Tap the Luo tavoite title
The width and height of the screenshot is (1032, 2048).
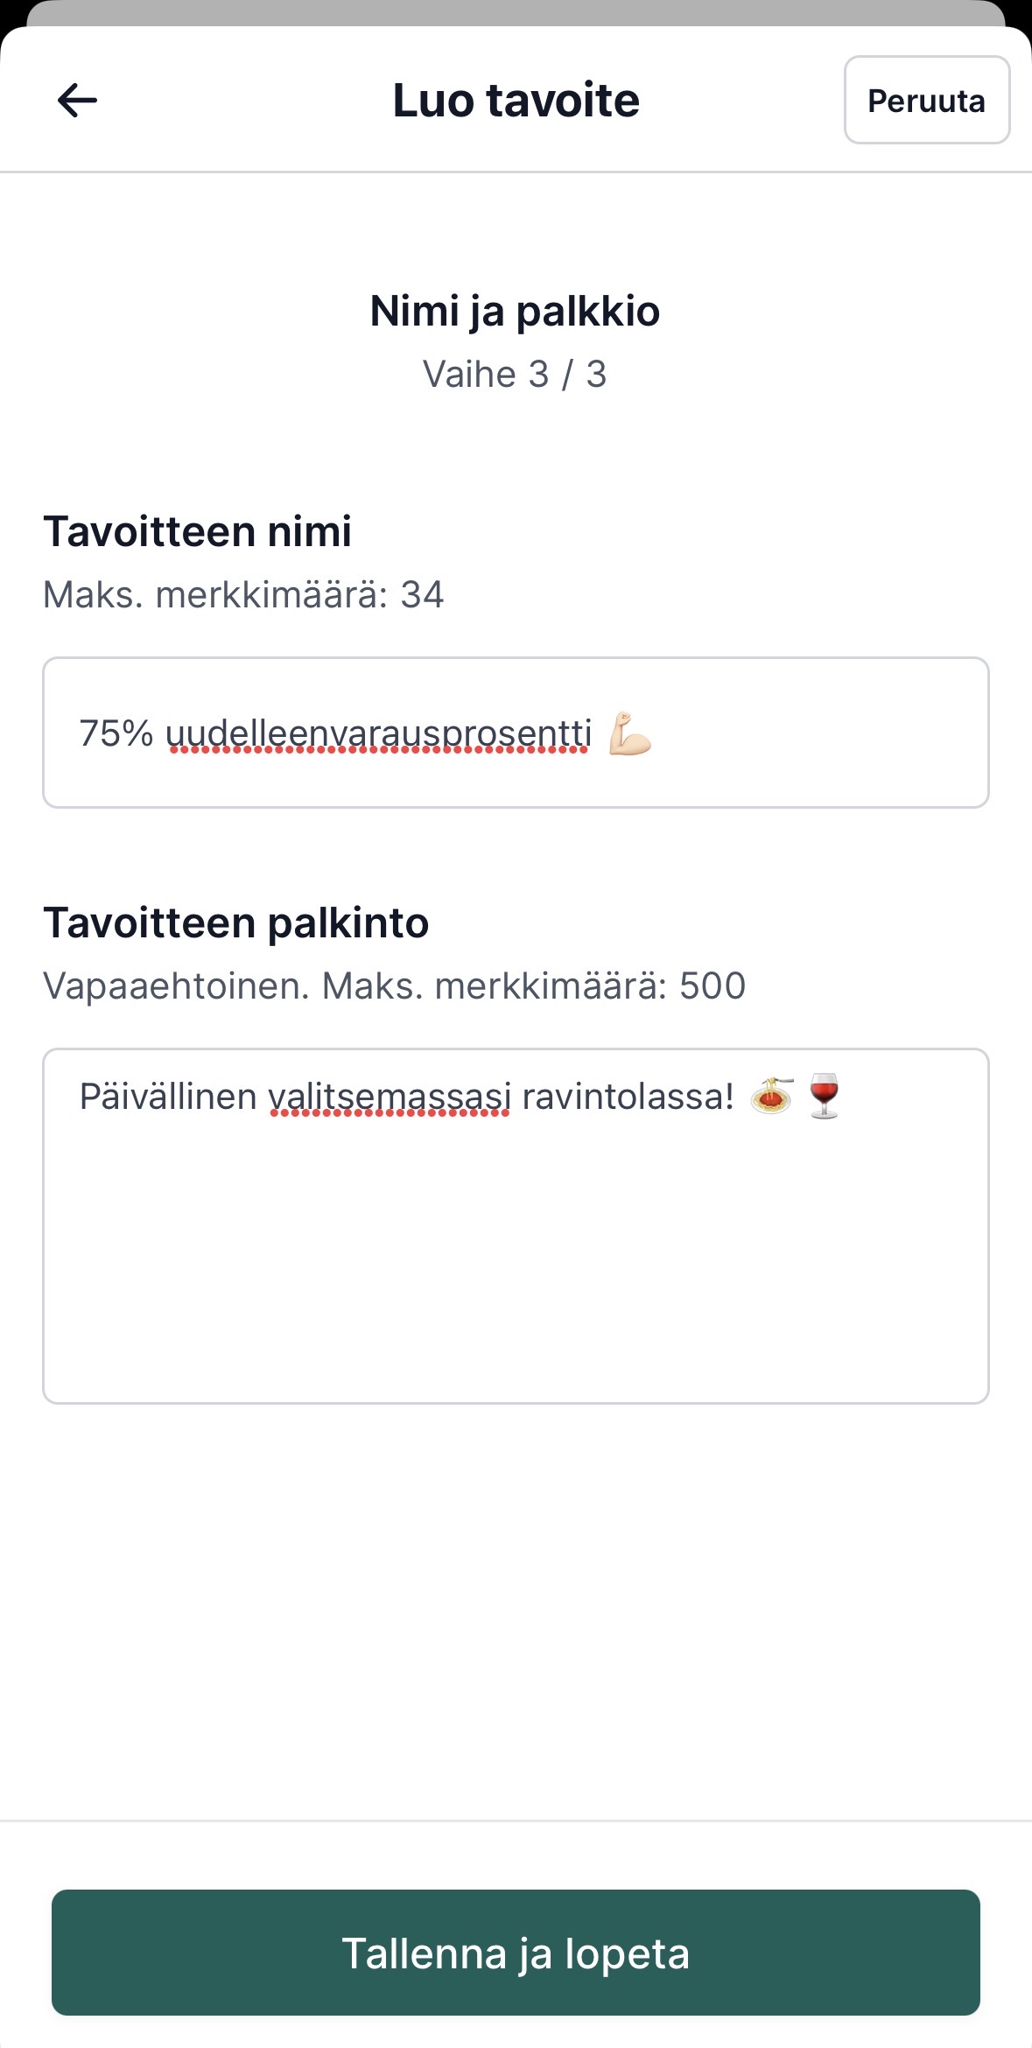pyautogui.click(x=515, y=99)
